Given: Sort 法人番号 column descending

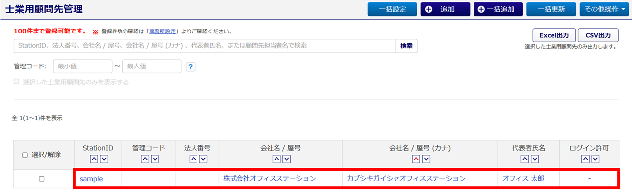Looking at the screenshot, I should pyautogui.click(x=203, y=159).
